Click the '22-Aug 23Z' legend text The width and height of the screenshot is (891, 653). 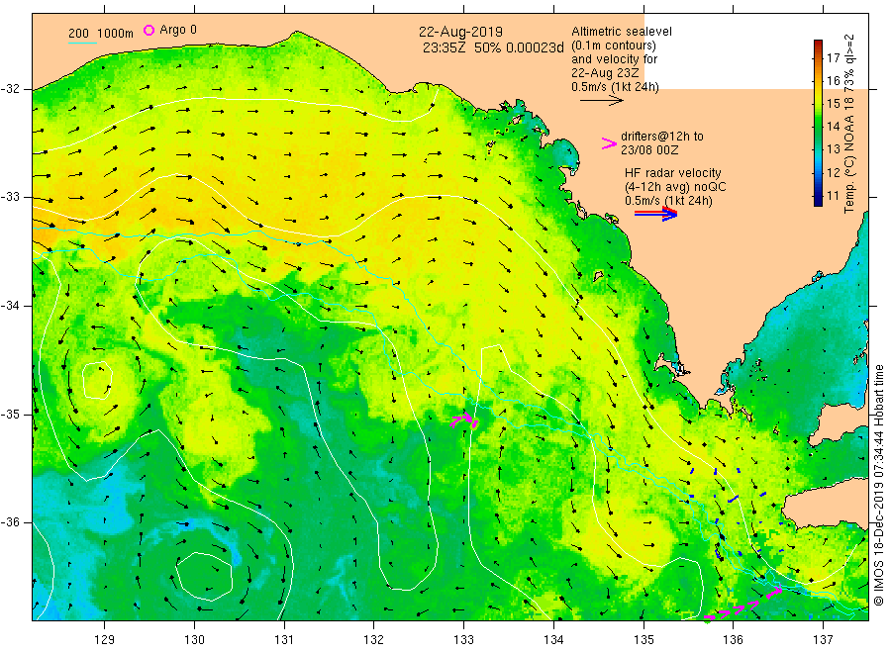[x=605, y=73]
